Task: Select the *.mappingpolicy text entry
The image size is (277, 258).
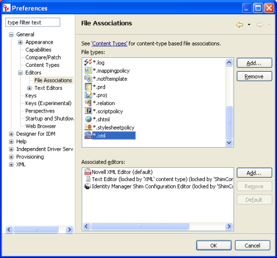Action: 111,71
